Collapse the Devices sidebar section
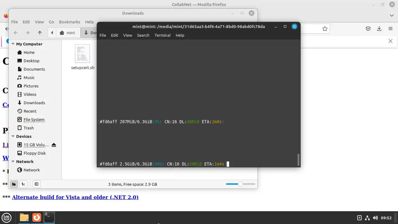 pyautogui.click(x=13, y=136)
